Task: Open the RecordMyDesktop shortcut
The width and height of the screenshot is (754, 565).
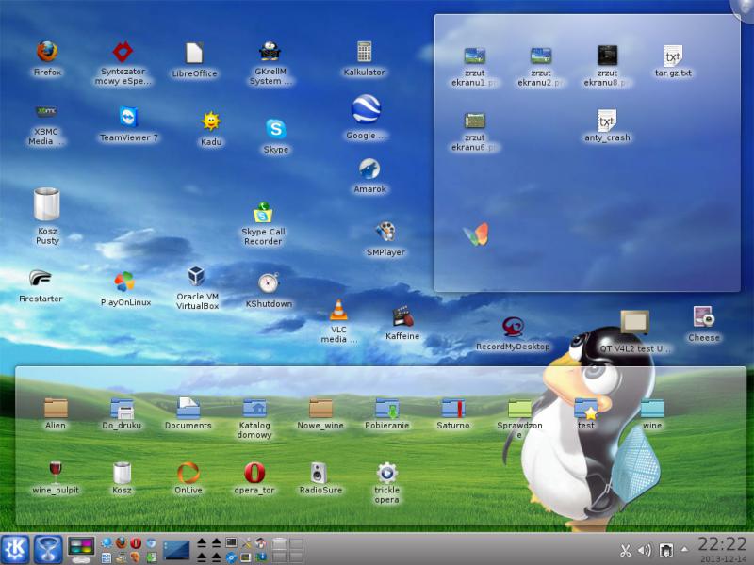Action: tap(513, 327)
